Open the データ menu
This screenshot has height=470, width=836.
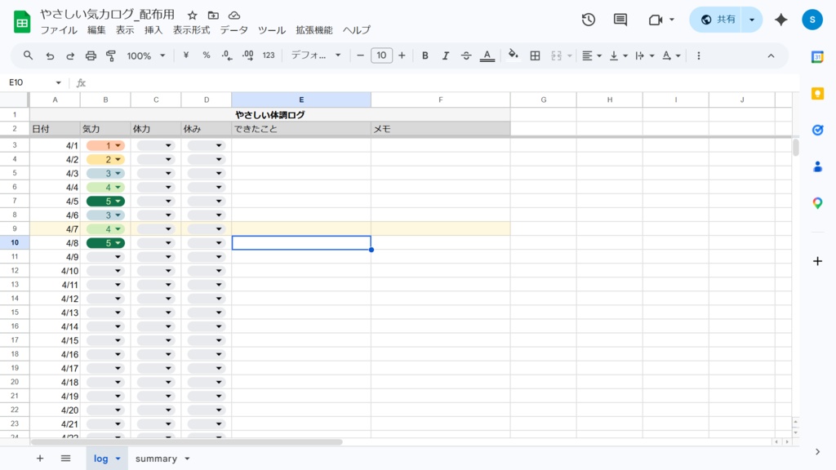234,30
